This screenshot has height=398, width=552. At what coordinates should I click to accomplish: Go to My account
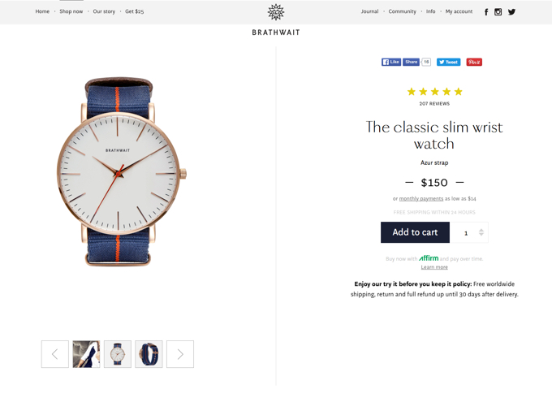click(459, 11)
